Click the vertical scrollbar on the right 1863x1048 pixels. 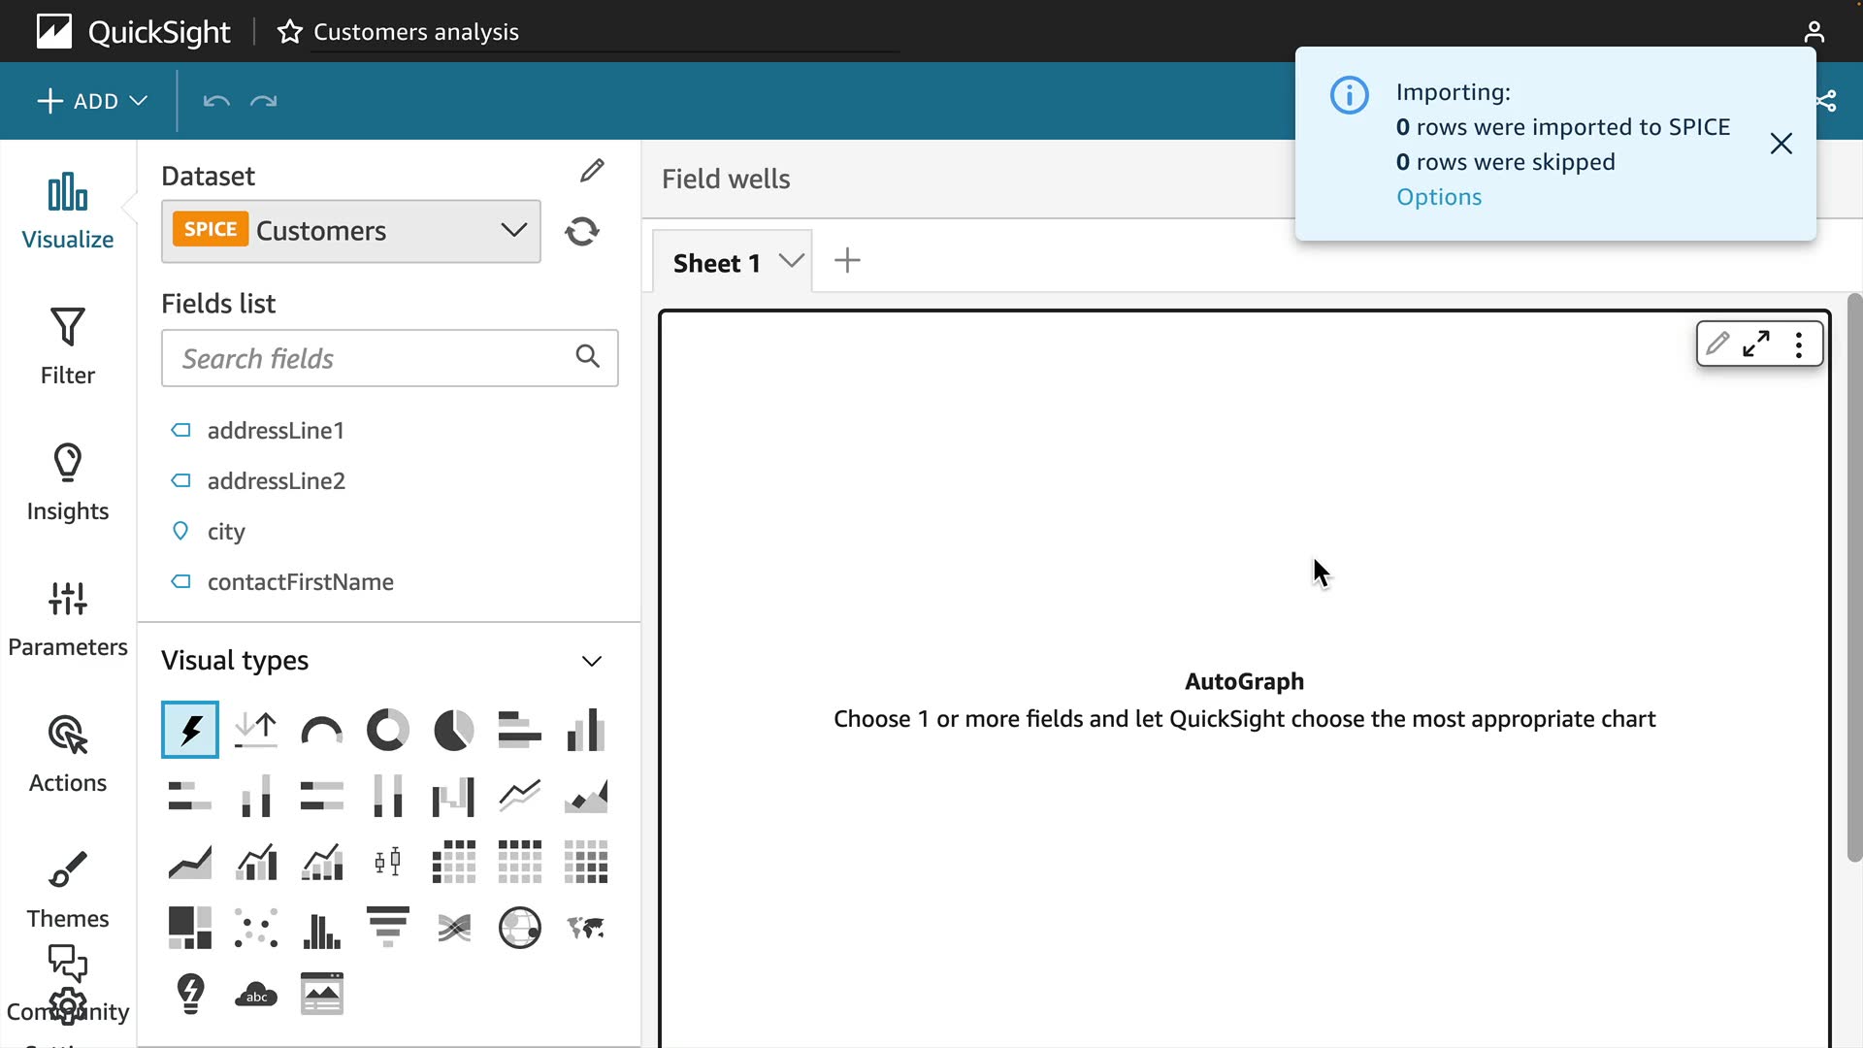1854,577
